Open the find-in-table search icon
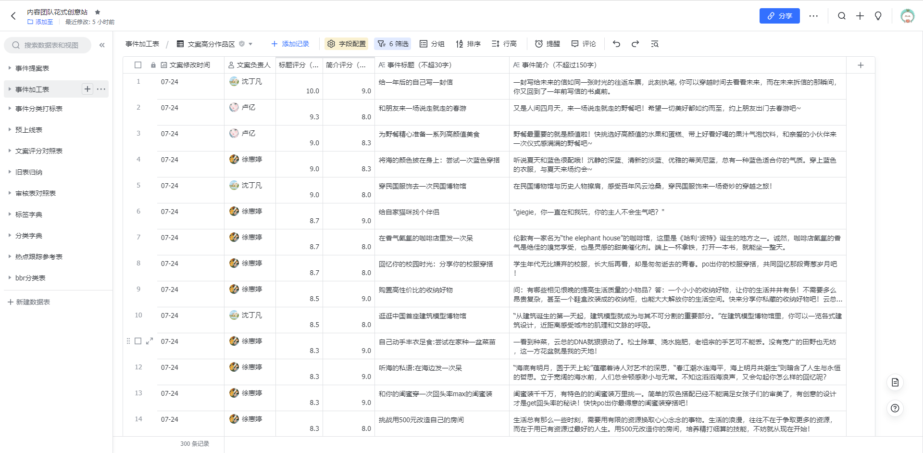The image size is (923, 453). (x=654, y=44)
